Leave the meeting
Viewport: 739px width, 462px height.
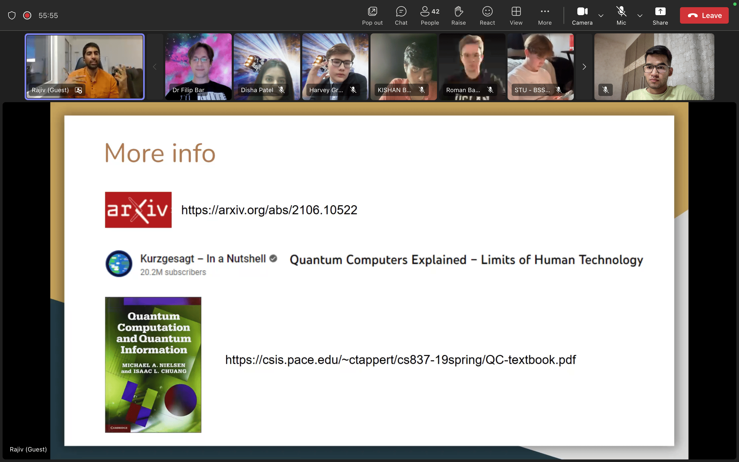point(704,15)
